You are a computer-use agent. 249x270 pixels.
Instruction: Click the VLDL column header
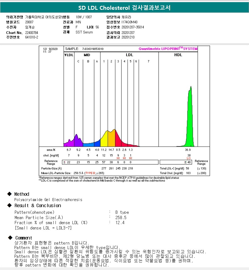[69, 55]
